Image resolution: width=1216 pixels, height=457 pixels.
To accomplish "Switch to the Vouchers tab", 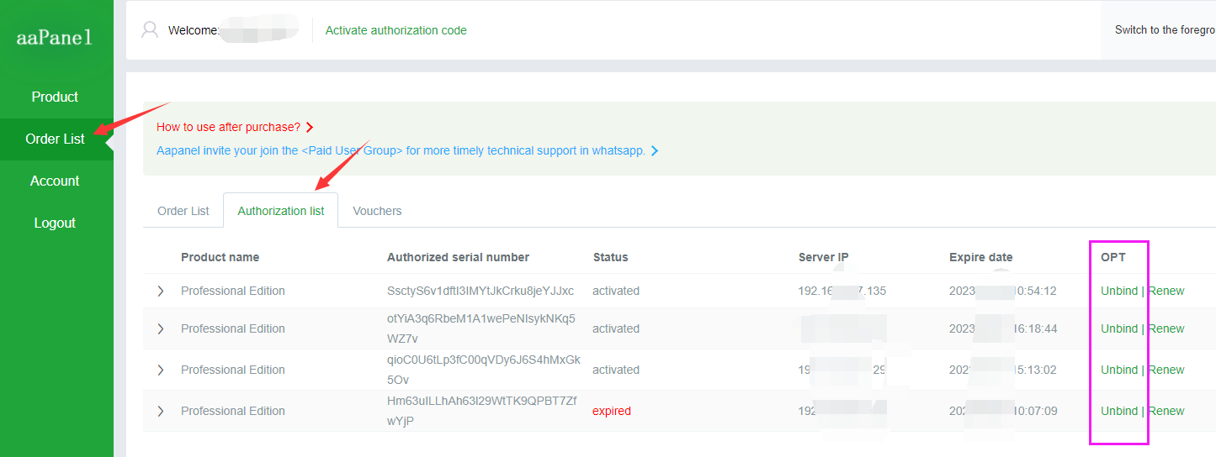I will [377, 211].
